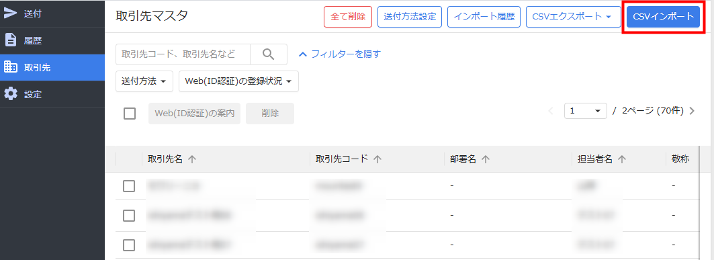Screen dimensions: 714x260
Task: Select 取引先 in the sidebar
Action: pos(52,67)
